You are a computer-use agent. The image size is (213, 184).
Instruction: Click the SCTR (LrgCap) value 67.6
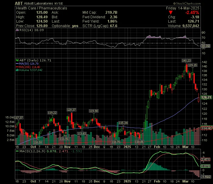coord(113,26)
